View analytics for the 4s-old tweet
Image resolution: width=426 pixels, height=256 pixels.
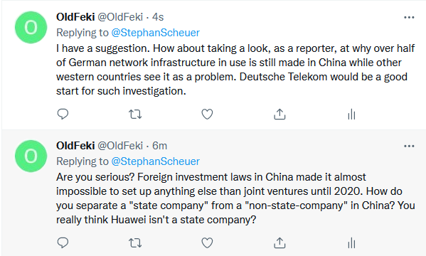(351, 114)
